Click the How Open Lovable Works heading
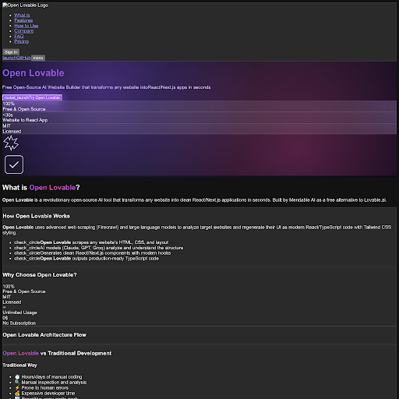The image size is (399, 399). (x=37, y=216)
